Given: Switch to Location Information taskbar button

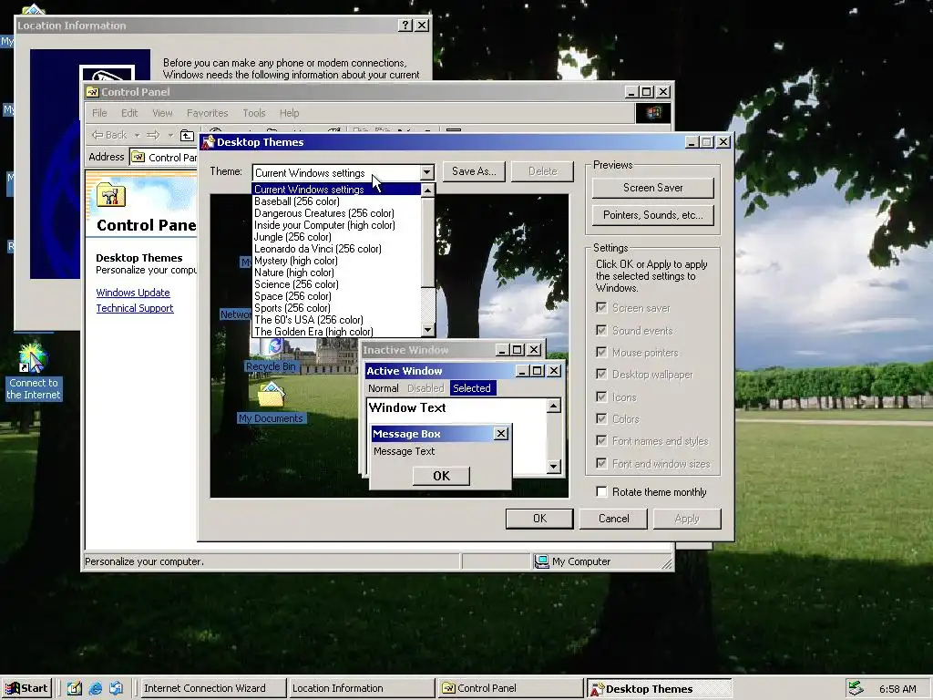Looking at the screenshot, I should pyautogui.click(x=361, y=689).
